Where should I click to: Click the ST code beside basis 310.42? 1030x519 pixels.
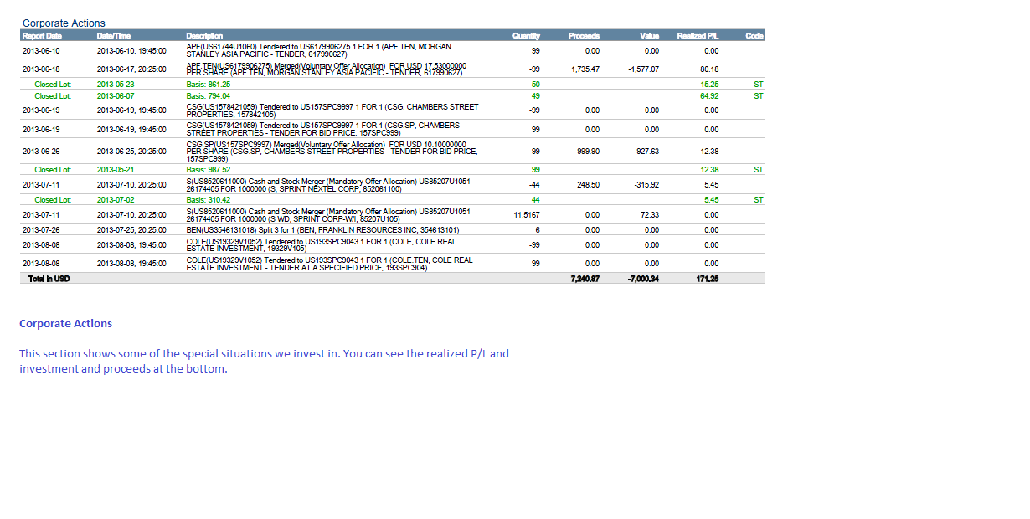click(x=758, y=200)
